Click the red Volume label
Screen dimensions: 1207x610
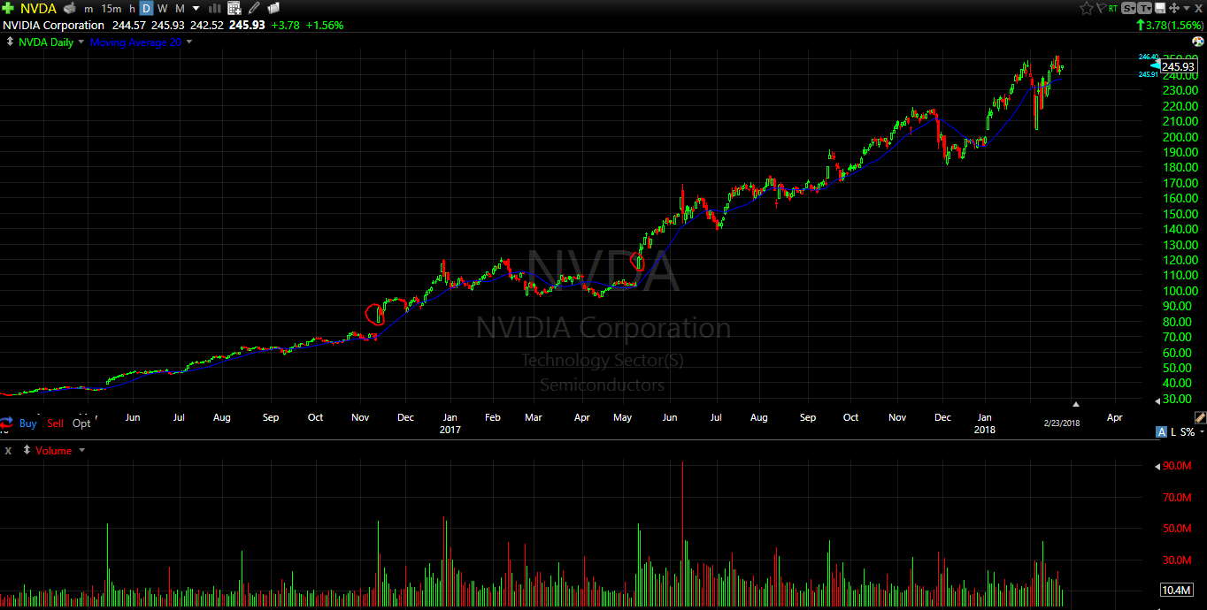click(x=54, y=451)
